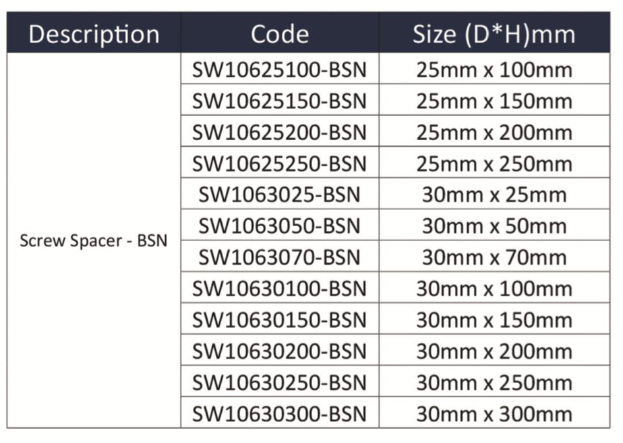The width and height of the screenshot is (623, 443).
Task: Select the 30mm x 70mm size cell
Action: coord(494,257)
